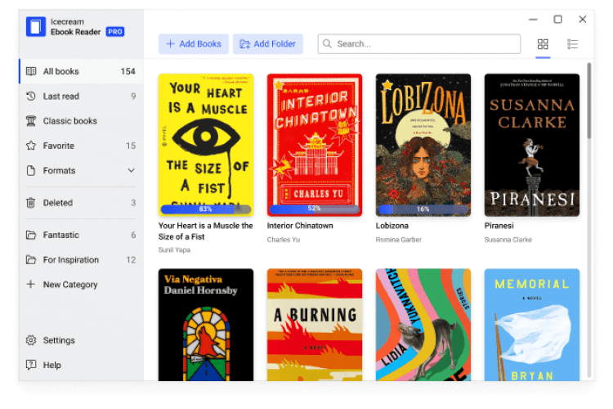Click the Help question mark icon
Viewport: 613px width, 409px height.
(31, 365)
